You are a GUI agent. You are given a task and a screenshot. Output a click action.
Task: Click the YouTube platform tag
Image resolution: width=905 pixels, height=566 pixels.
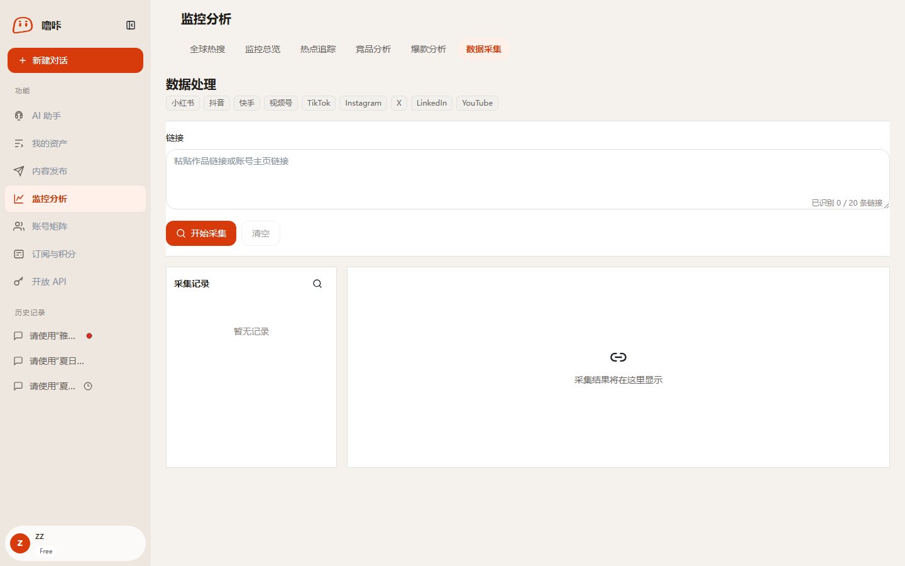477,103
